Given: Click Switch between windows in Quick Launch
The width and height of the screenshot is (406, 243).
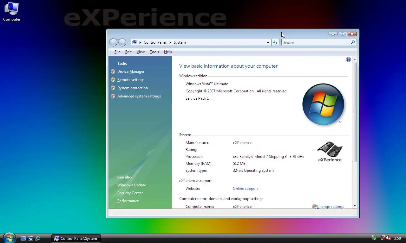Looking at the screenshot, I should (30, 238).
